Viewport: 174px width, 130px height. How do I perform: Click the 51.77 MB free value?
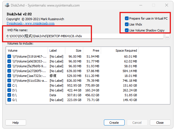pos(93,61)
